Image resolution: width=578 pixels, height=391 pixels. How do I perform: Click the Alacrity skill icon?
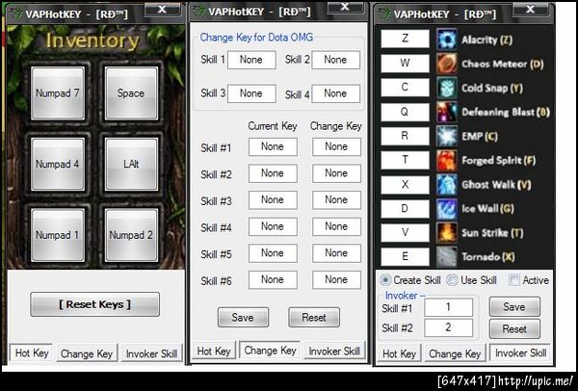pyautogui.click(x=447, y=39)
